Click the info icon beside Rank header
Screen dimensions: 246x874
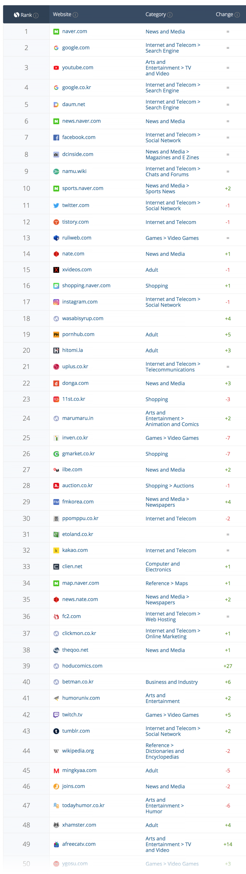click(x=36, y=15)
